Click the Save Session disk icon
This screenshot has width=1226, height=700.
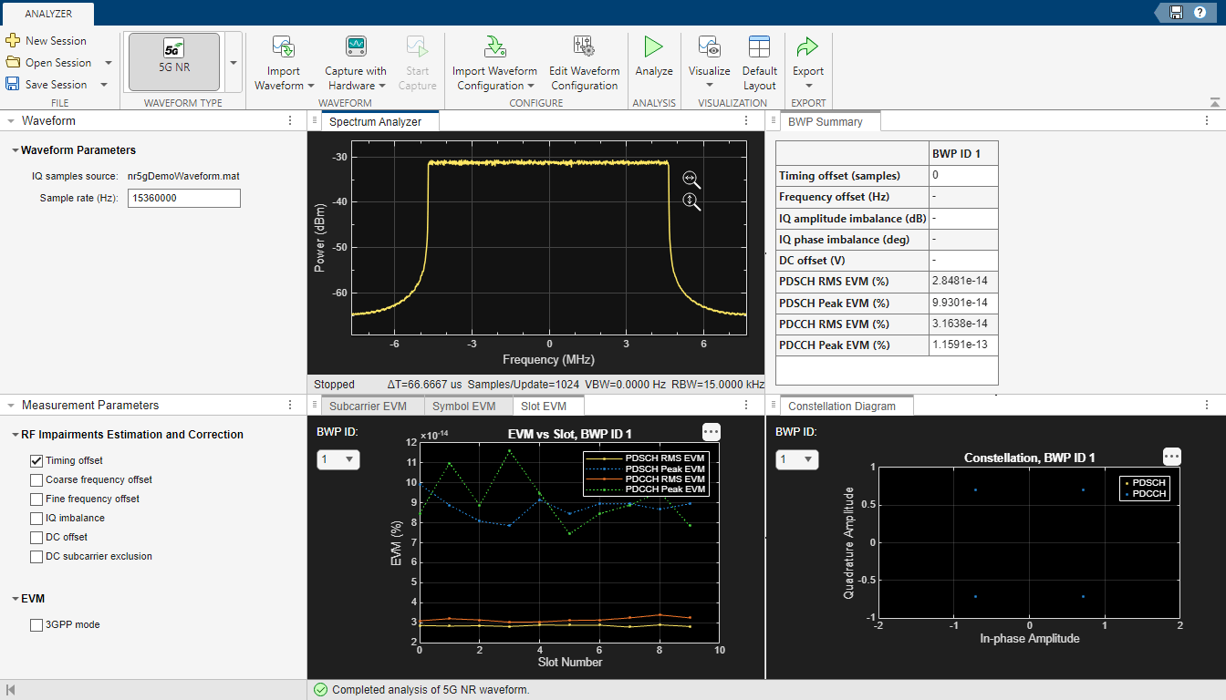[13, 84]
